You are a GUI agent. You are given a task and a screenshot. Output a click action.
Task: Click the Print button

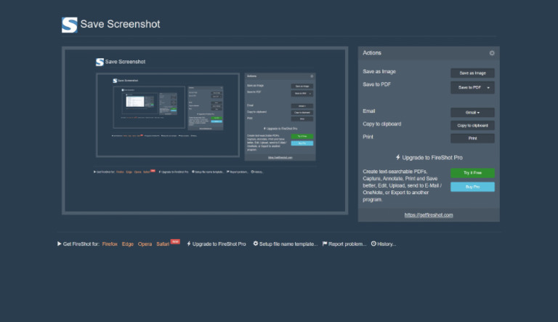[x=472, y=138]
